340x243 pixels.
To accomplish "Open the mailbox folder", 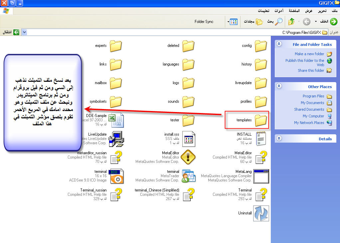I will (x=115, y=83).
